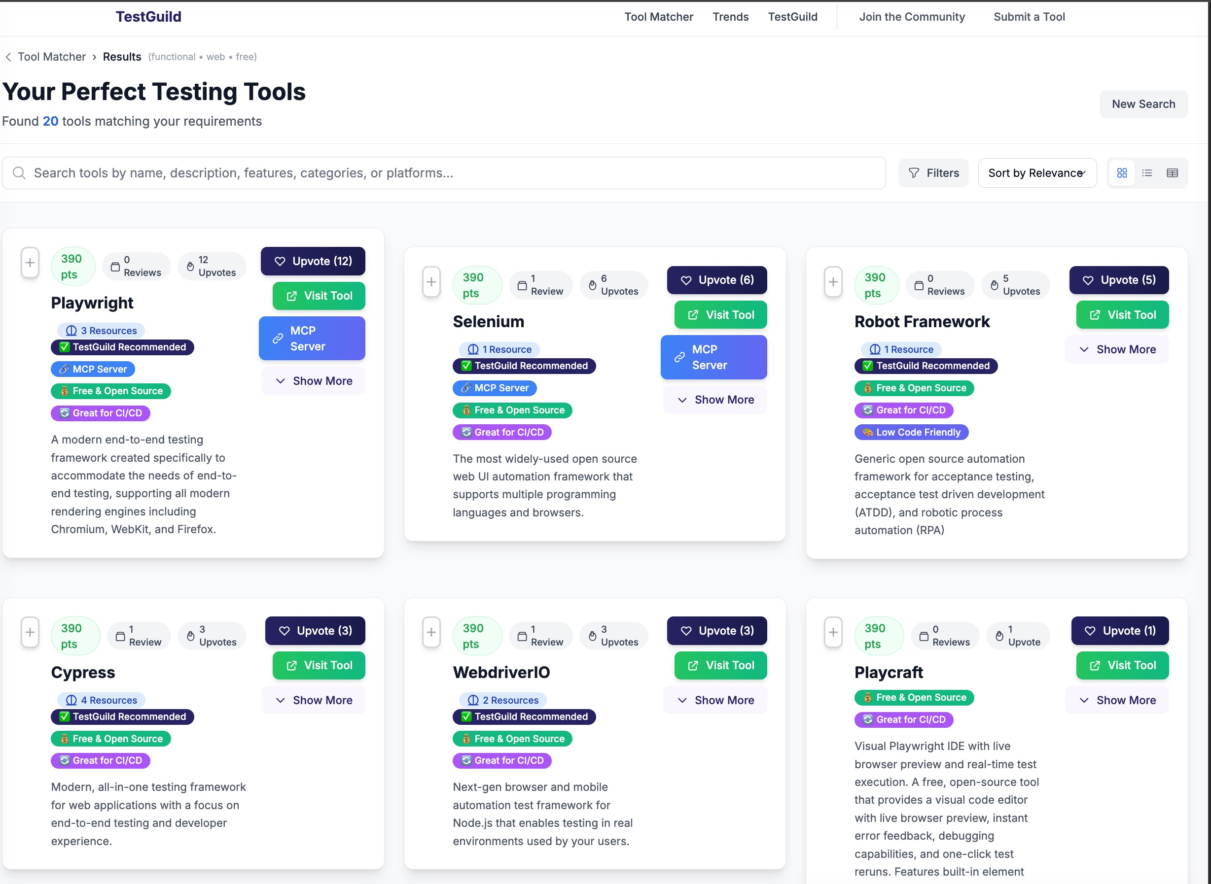Click Submit a Tool link

(1029, 17)
